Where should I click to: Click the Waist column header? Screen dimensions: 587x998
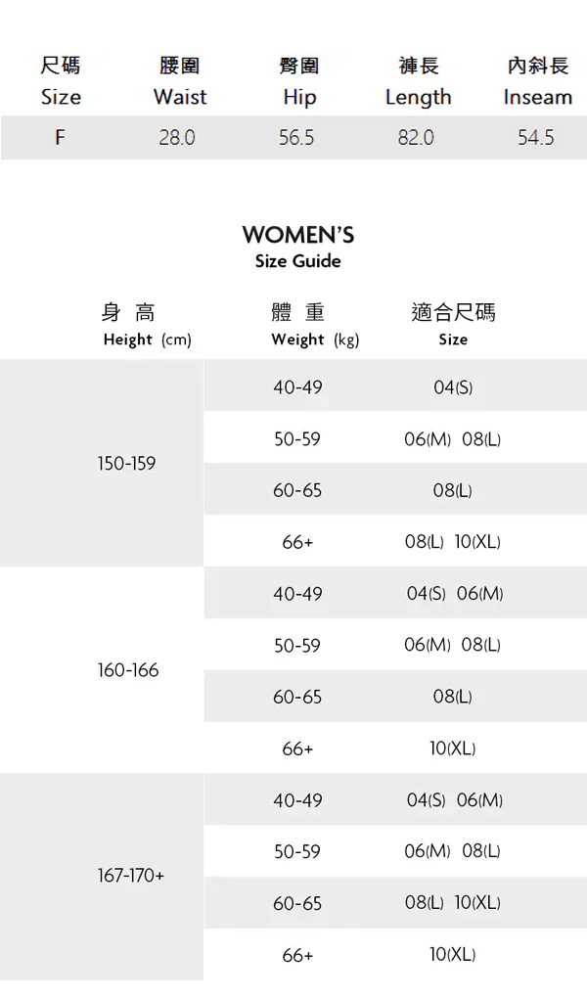pyautogui.click(x=180, y=82)
